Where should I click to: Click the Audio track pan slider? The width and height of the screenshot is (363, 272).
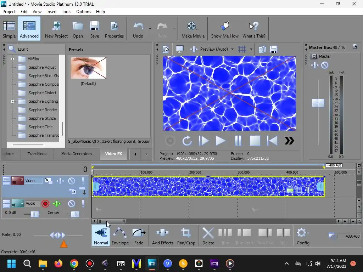[75, 214]
